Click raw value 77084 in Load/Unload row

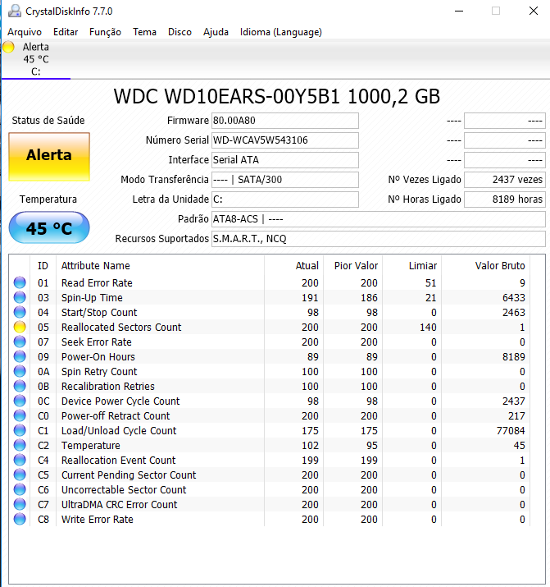pyautogui.click(x=511, y=430)
